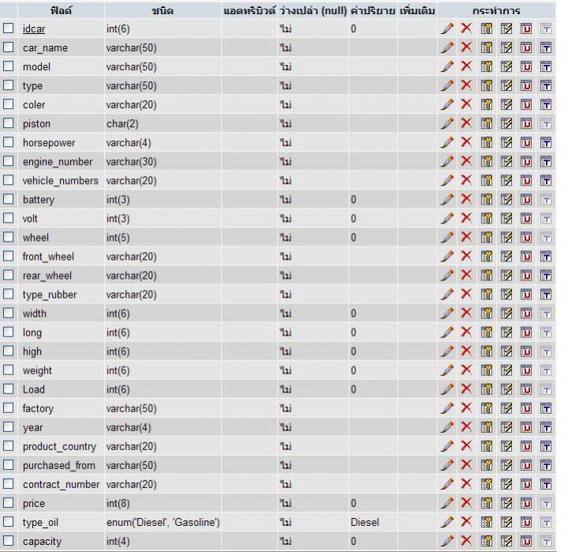Set primary key on product_country field

pos(487,446)
